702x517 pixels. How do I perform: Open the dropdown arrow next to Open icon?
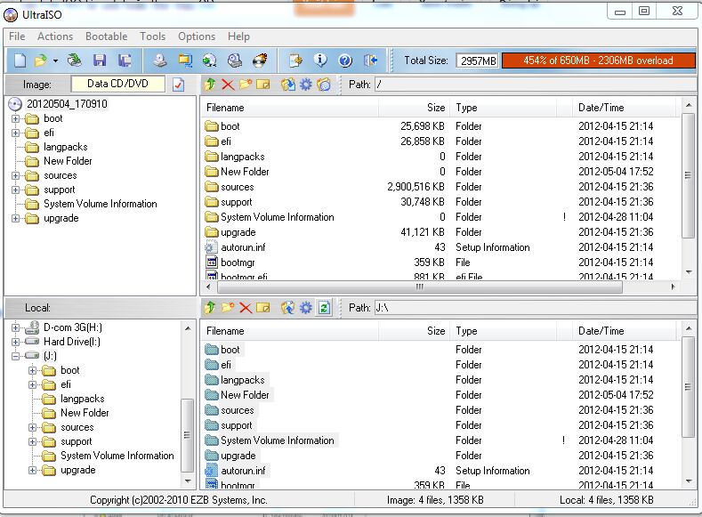[x=55, y=61]
